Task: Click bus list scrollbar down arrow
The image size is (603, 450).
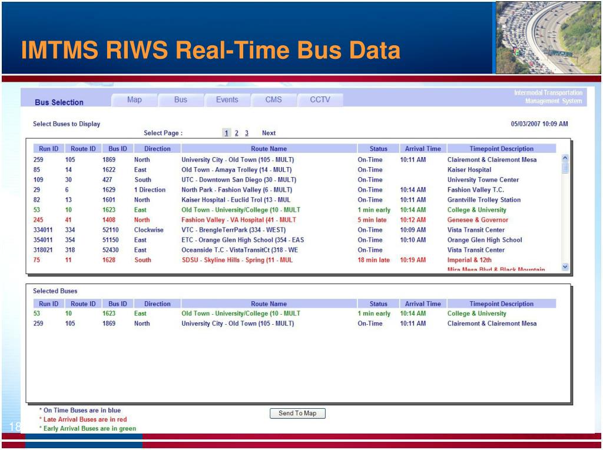Action: (x=565, y=266)
